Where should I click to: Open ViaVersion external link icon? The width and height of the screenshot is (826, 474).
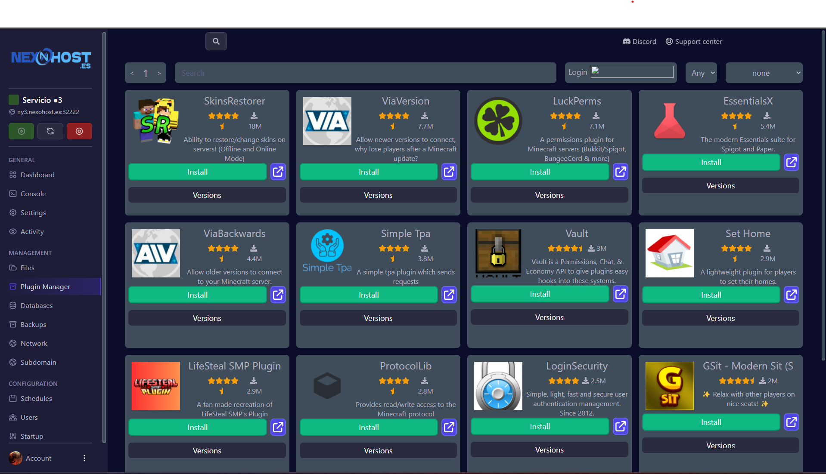pos(449,172)
